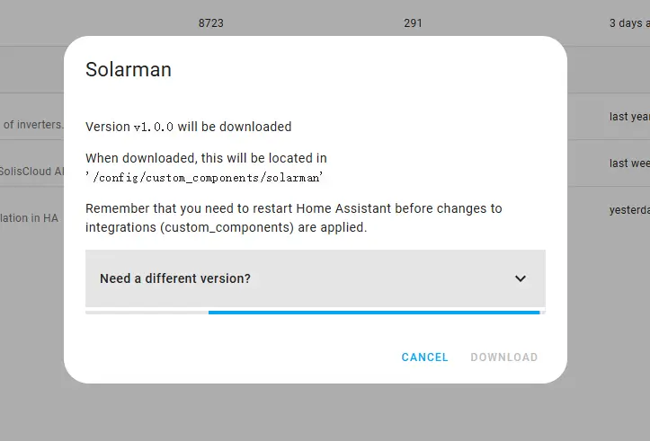Viewport: 650px width, 441px height.
Task: Click the 8723 value in the background table
Action: (211, 23)
